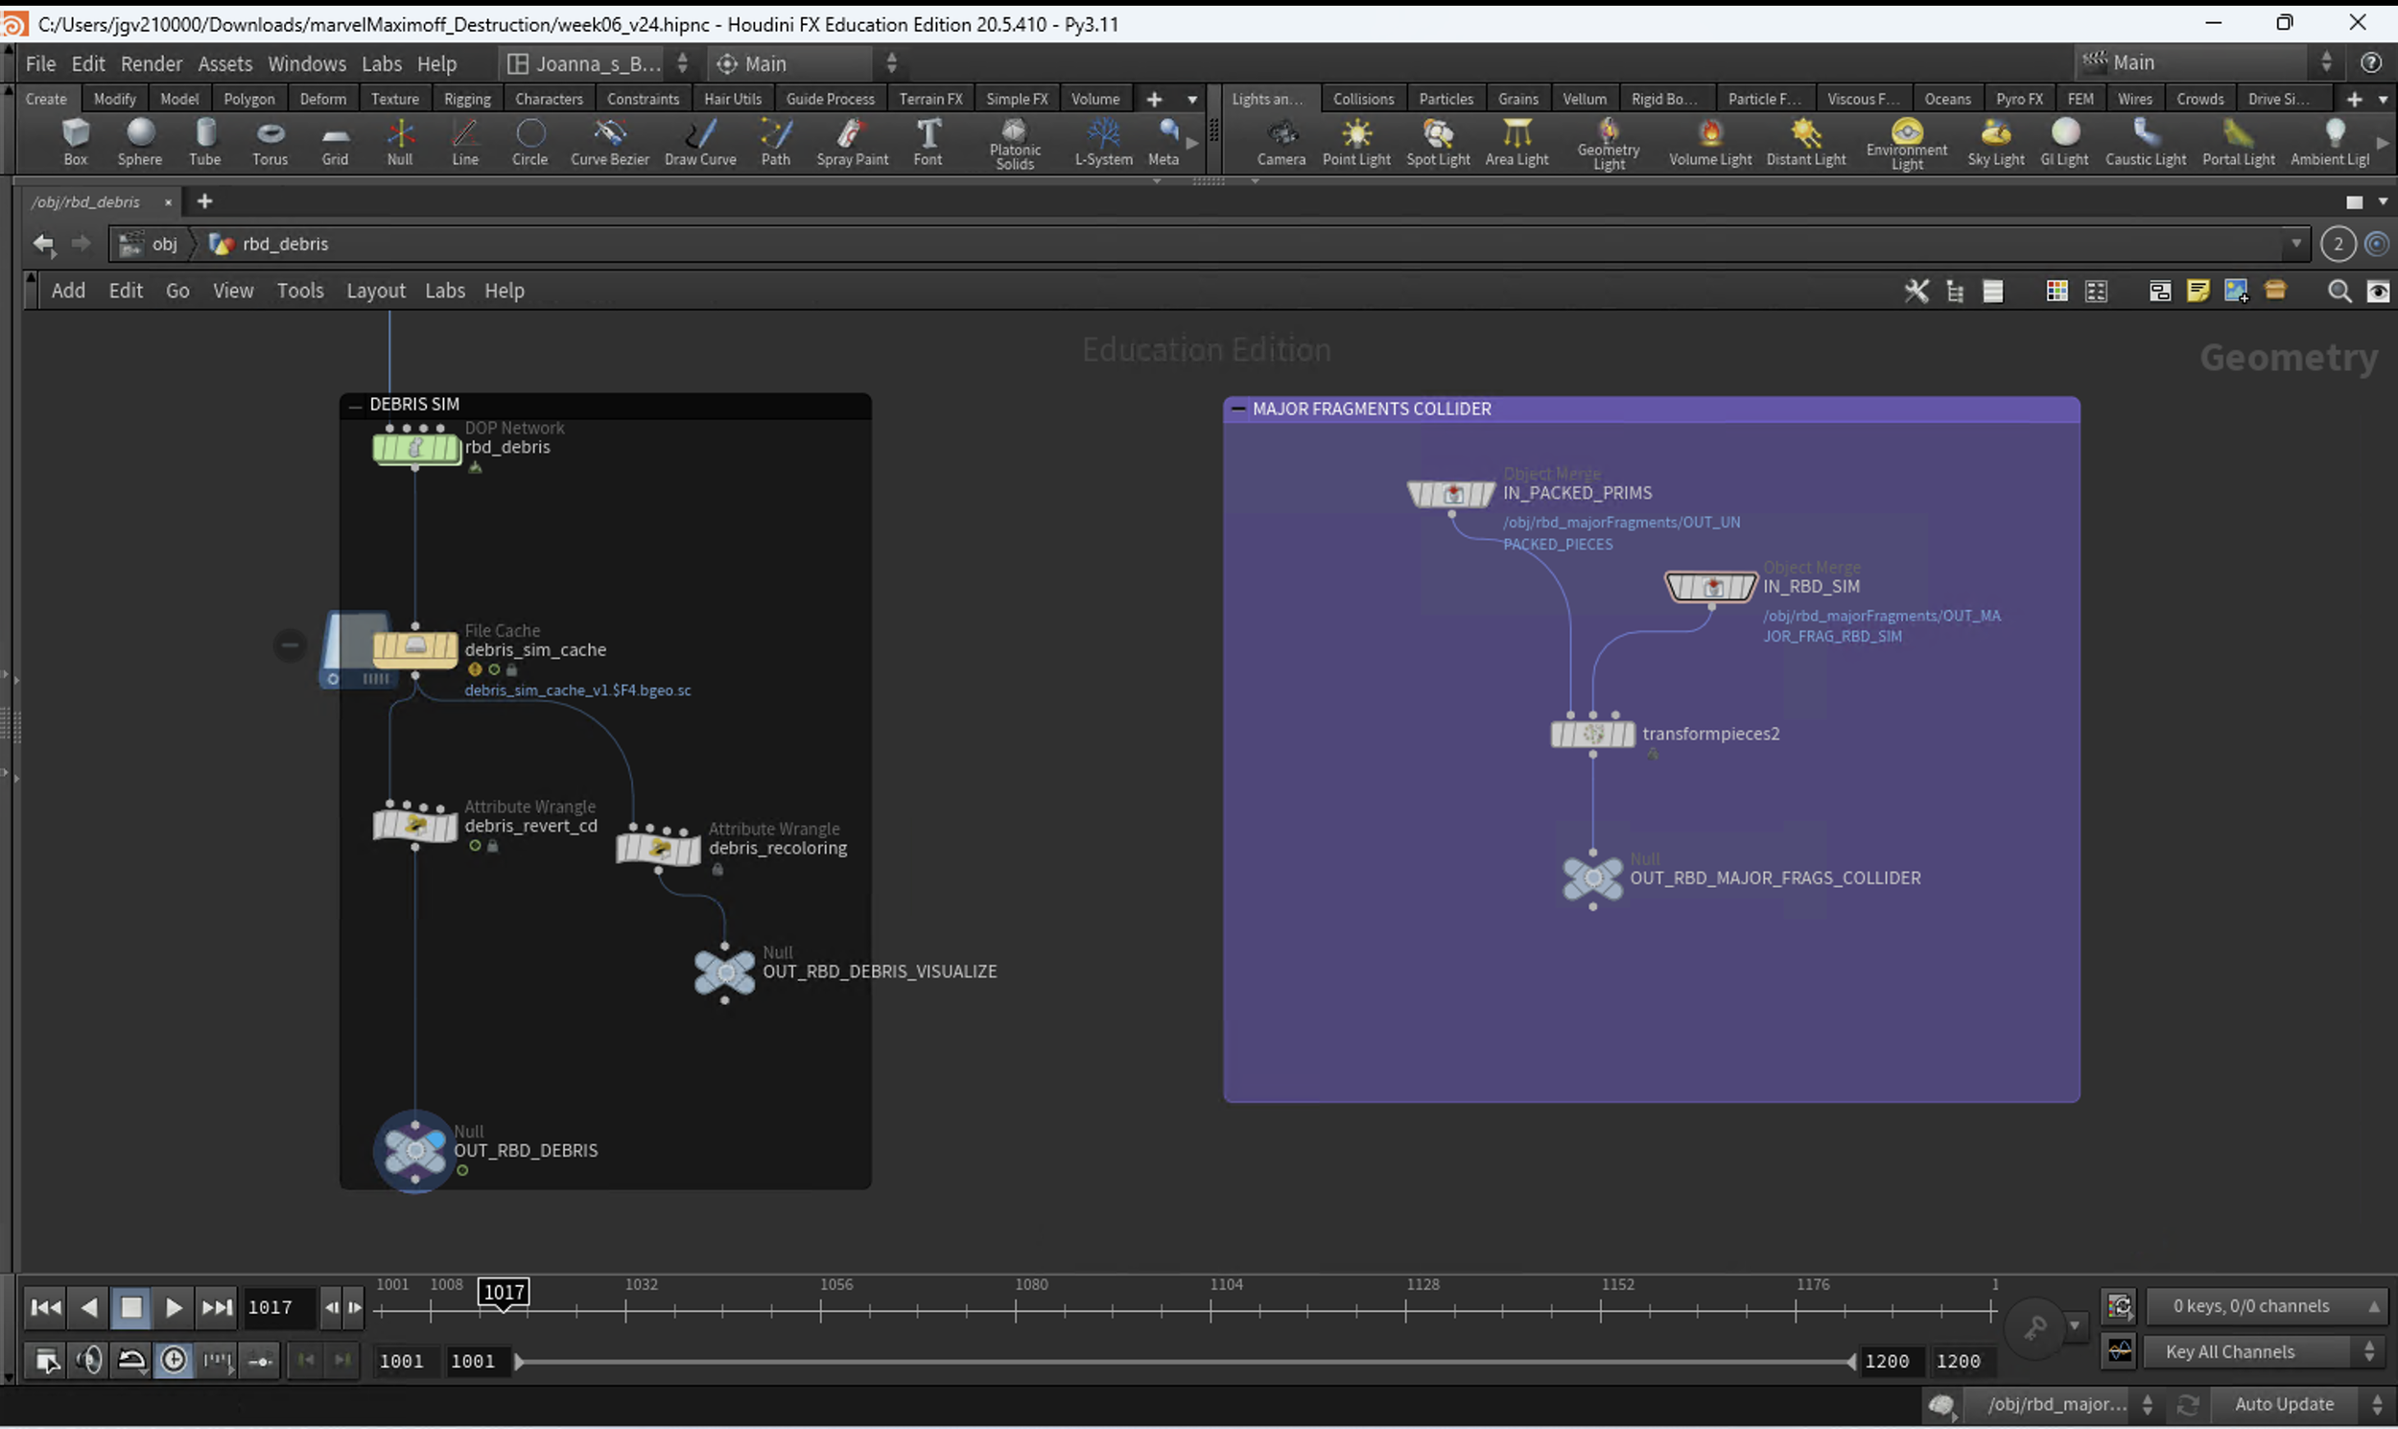2398x1429 pixels.
Task: Click the Camera shelf tool
Action: click(x=1280, y=142)
